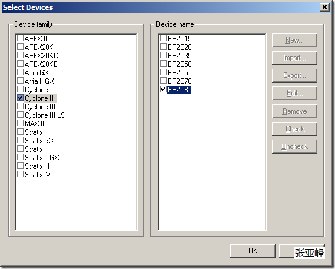Check the EP2C50 device checkbox
Viewport: 335px width, 269px height.
point(163,64)
